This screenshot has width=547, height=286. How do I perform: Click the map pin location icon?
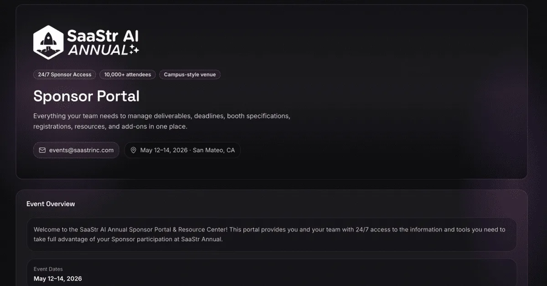tap(134, 150)
